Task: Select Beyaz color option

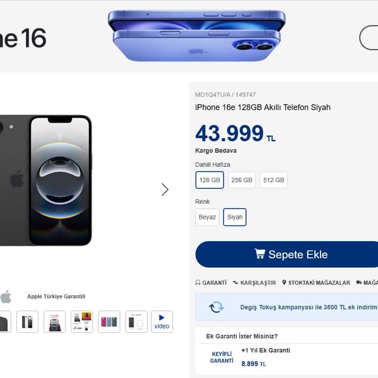Action: pos(207,217)
